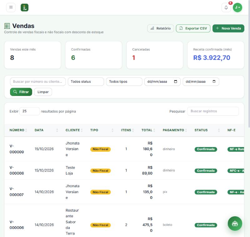Open the hamburger sidebar menu
250x237 pixels.
11,7
